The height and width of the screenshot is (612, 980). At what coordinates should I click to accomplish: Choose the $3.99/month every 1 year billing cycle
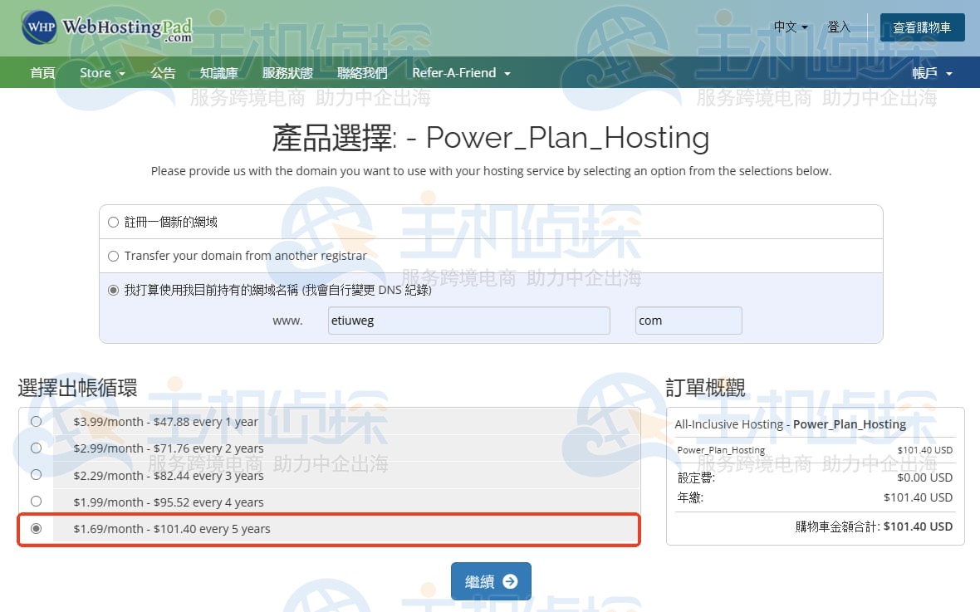coord(36,421)
